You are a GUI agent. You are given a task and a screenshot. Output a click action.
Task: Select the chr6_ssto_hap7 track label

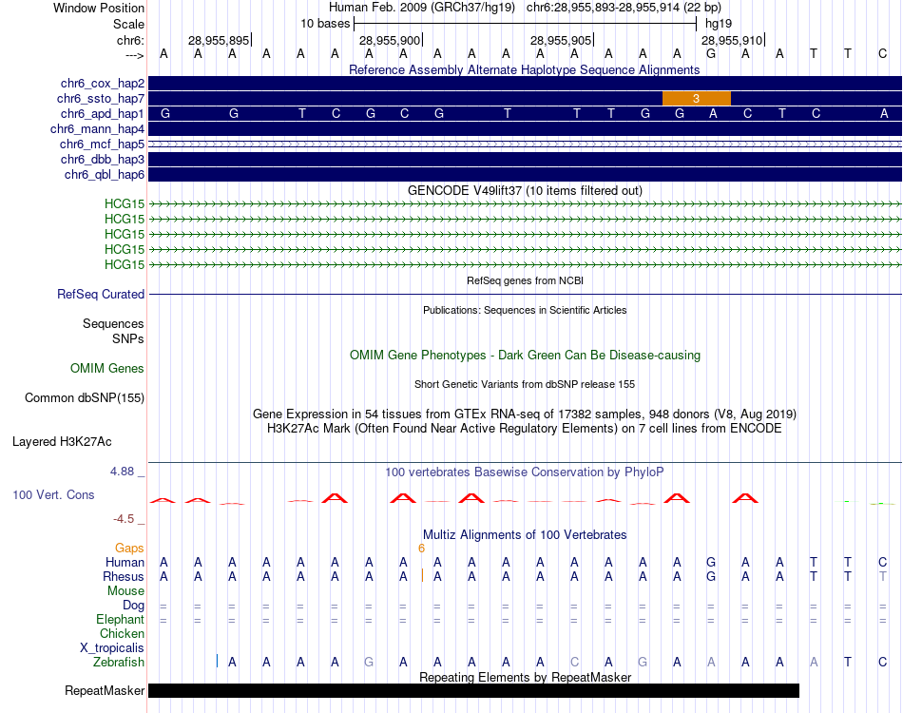click(x=101, y=99)
